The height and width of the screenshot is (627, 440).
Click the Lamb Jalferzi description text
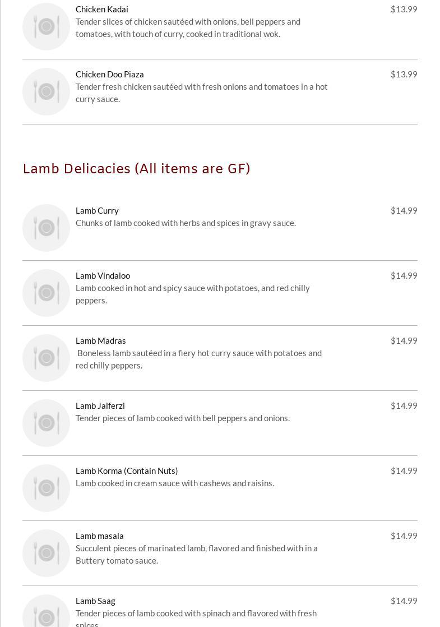pos(183,418)
